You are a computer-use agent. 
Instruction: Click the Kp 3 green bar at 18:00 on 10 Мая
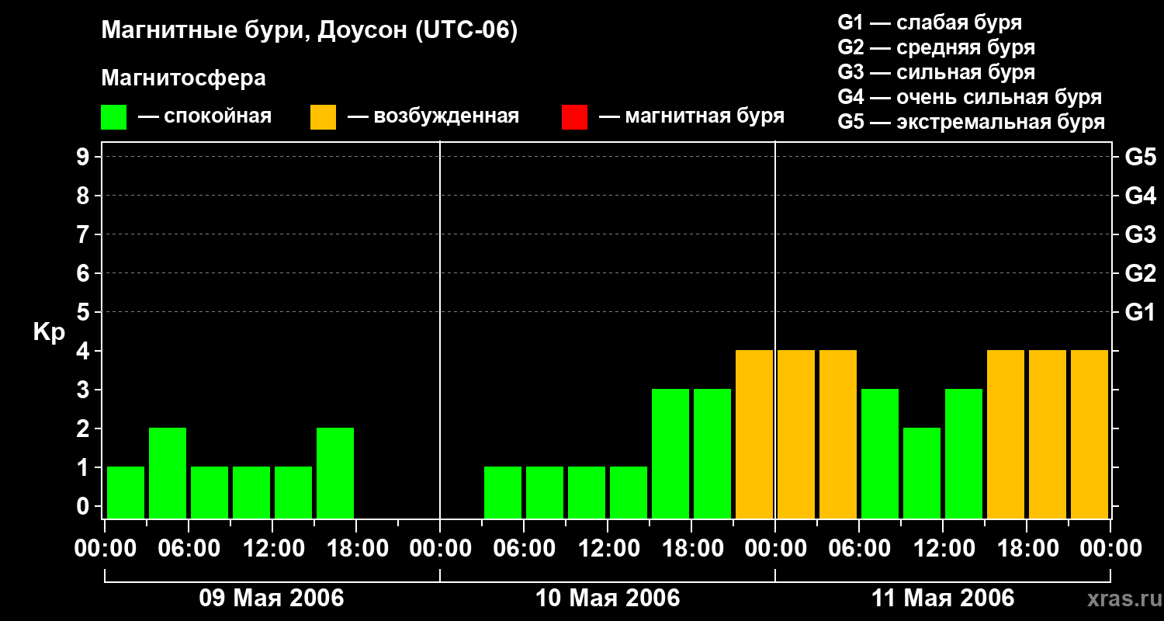tap(712, 453)
